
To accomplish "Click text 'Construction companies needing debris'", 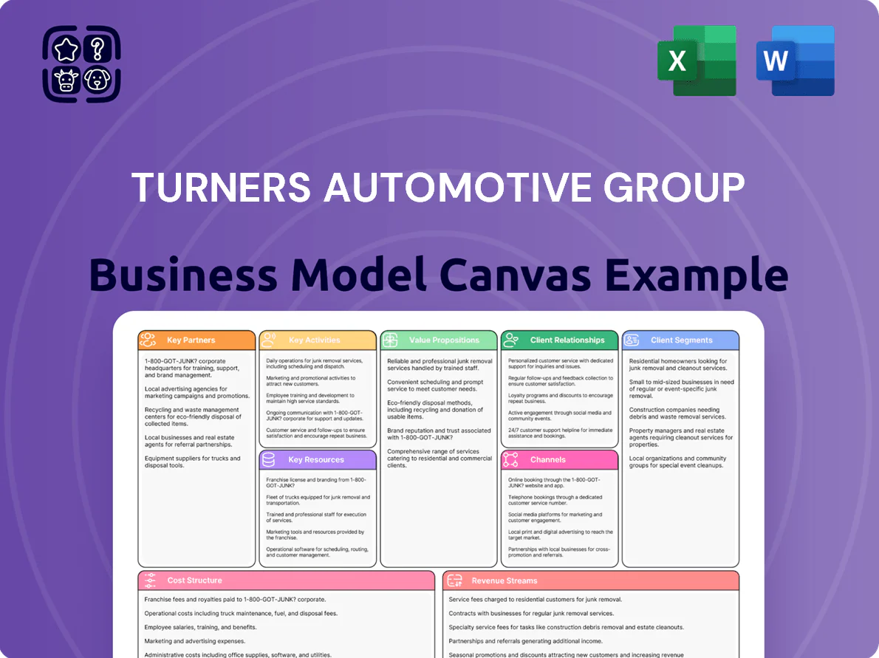I will coord(677,413).
